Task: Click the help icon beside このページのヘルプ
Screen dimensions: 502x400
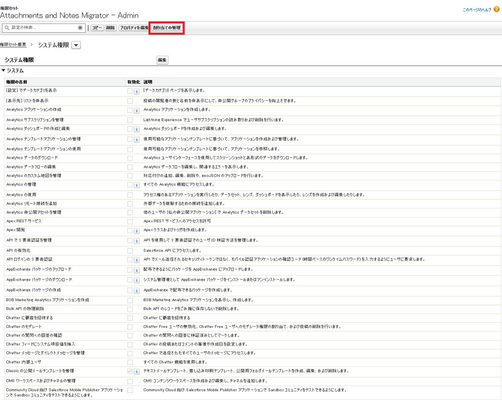Action: click(x=497, y=9)
